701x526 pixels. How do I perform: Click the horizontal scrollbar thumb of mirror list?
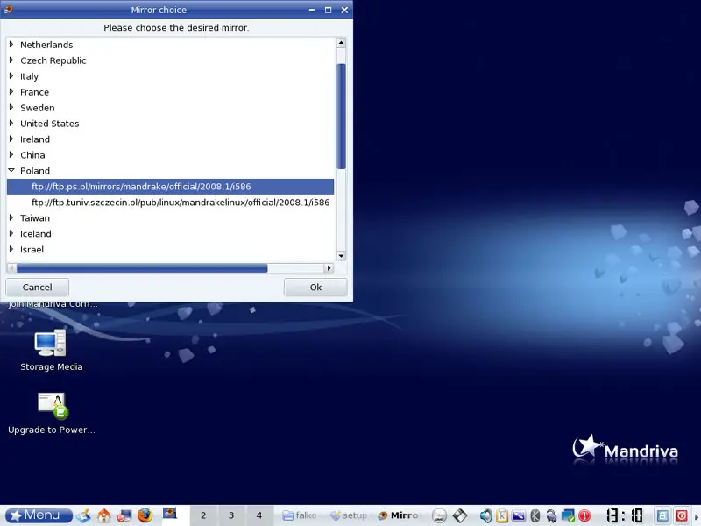142,268
